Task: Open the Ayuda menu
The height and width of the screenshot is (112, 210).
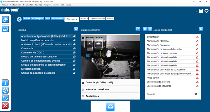Action: click(69, 5)
